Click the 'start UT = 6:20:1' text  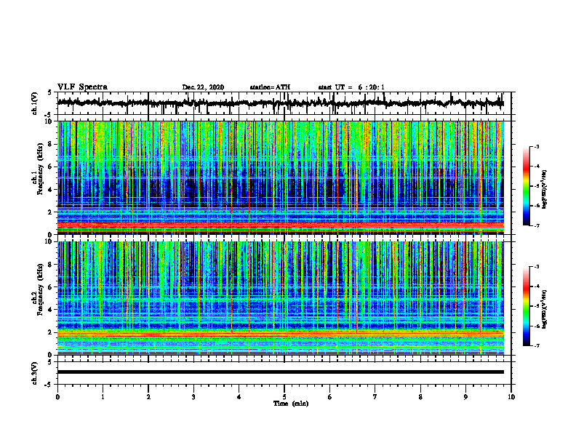coord(351,87)
